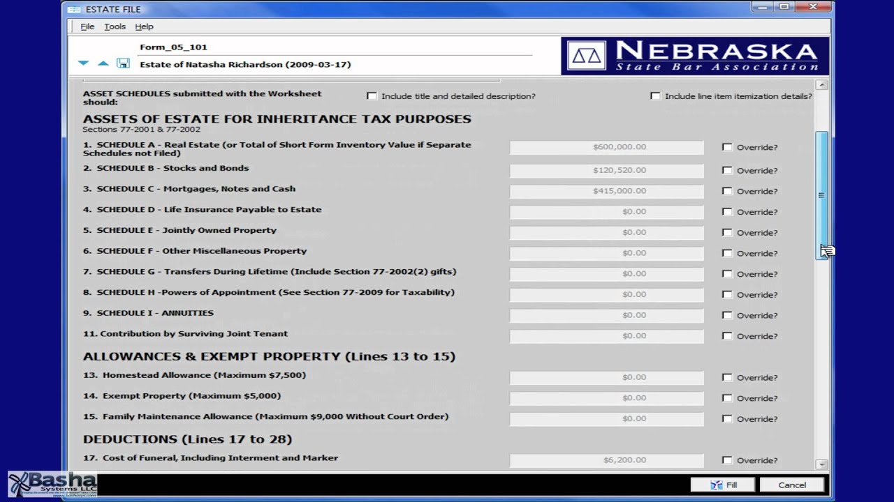Click the Nebraska State Bar scales logo
Image resolution: width=894 pixels, height=502 pixels.
click(587, 56)
